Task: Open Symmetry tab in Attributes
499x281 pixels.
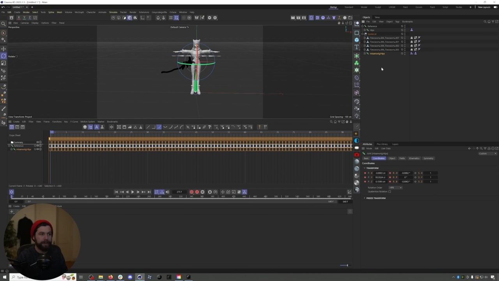Action: coord(428,158)
